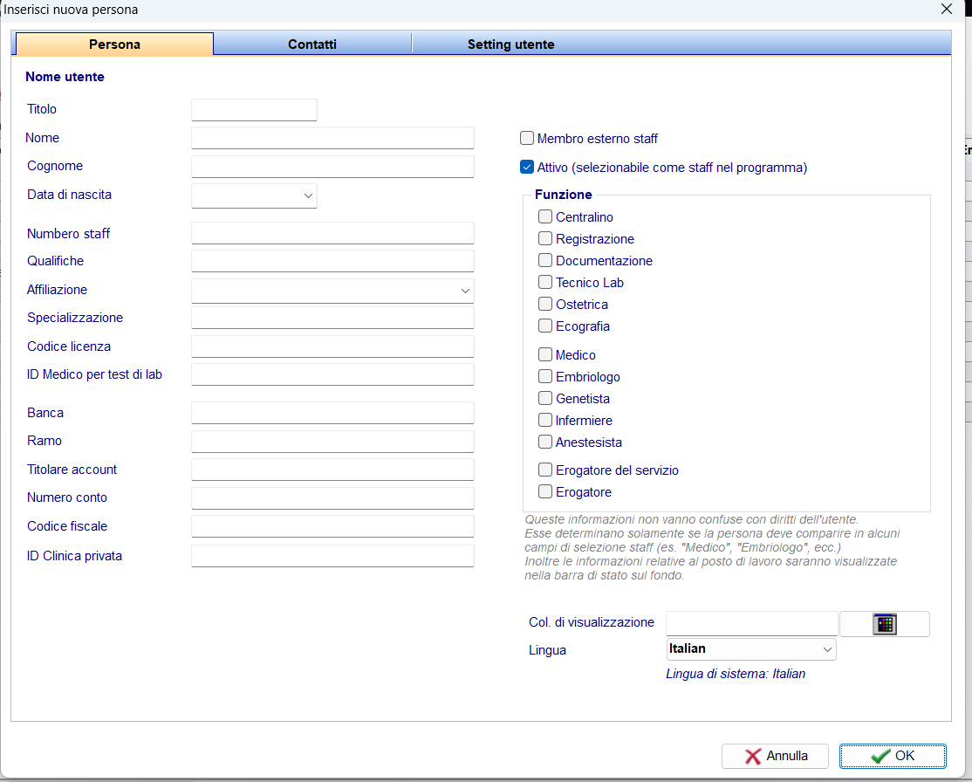This screenshot has height=782, width=972.
Task: Select the Anestesista checkbox
Action: (545, 442)
